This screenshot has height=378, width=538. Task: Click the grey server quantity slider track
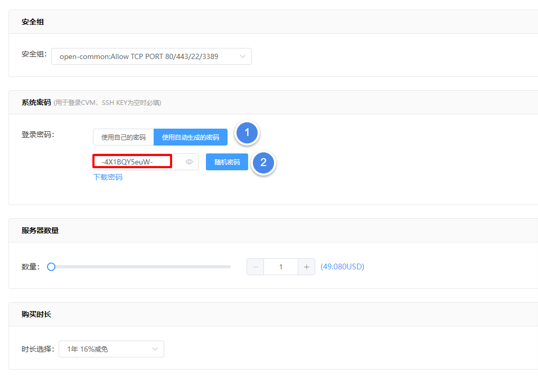[143, 267]
